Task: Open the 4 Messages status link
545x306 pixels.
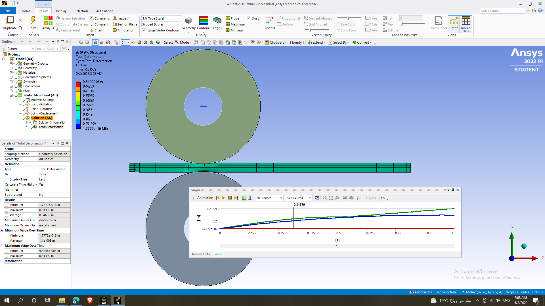Action: pyautogui.click(x=421, y=292)
